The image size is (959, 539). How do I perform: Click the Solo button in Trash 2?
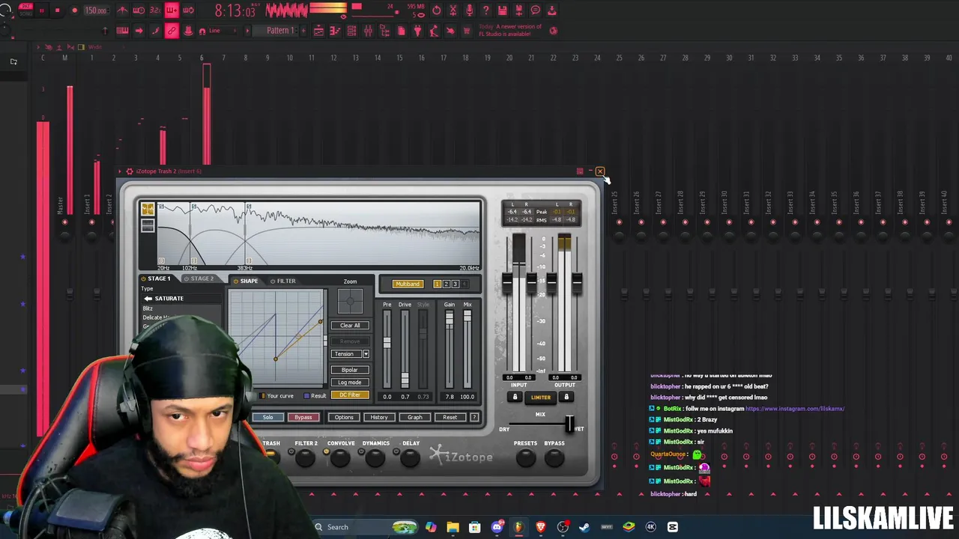tap(267, 417)
